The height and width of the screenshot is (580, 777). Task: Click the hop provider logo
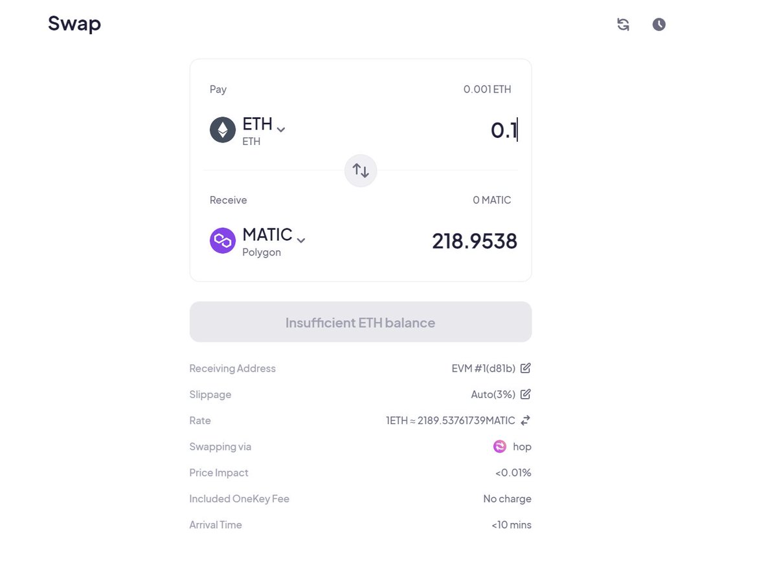click(500, 447)
